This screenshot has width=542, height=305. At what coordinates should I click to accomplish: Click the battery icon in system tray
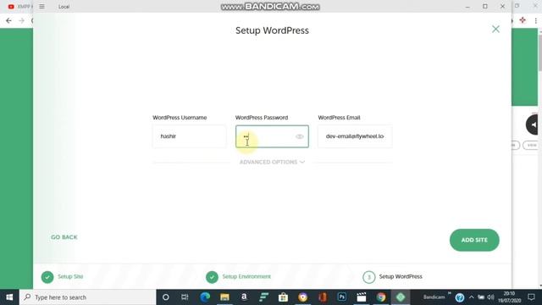[481, 297]
